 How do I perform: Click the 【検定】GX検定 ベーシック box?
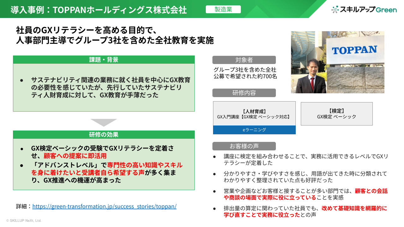point(337,114)
